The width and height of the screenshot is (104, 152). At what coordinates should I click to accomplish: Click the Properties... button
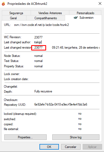(25, 137)
